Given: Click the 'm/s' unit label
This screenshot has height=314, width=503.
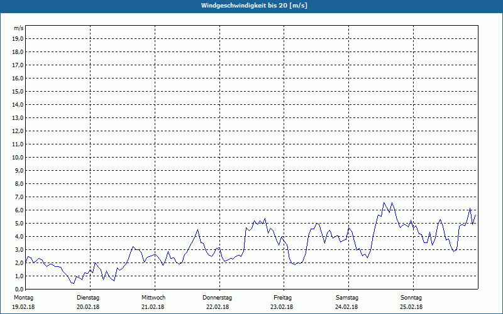Looking at the screenshot, I should click(x=19, y=28).
